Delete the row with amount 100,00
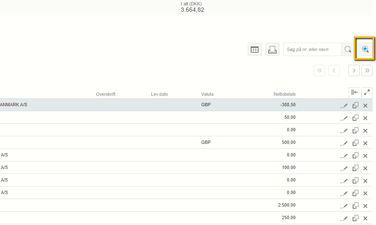Viewport: 376px width, 225px height. (365, 168)
